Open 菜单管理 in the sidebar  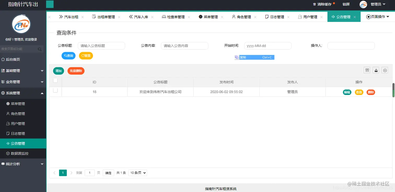tap(23, 104)
